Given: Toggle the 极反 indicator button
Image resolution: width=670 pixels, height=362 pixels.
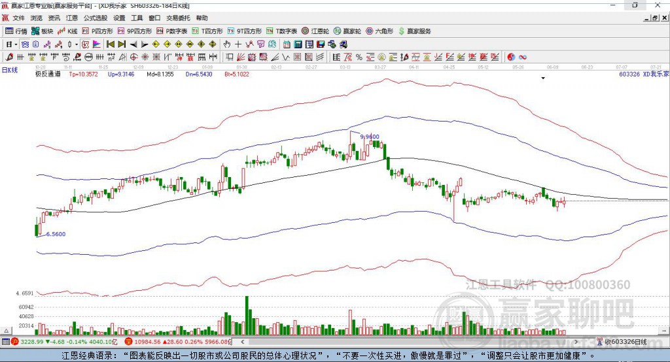Looking at the screenshot, I should click(85, 44).
